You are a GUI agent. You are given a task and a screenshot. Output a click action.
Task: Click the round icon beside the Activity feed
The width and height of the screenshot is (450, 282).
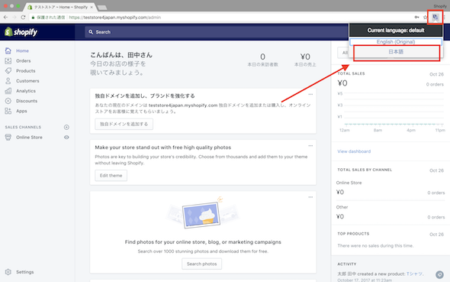pos(439,274)
